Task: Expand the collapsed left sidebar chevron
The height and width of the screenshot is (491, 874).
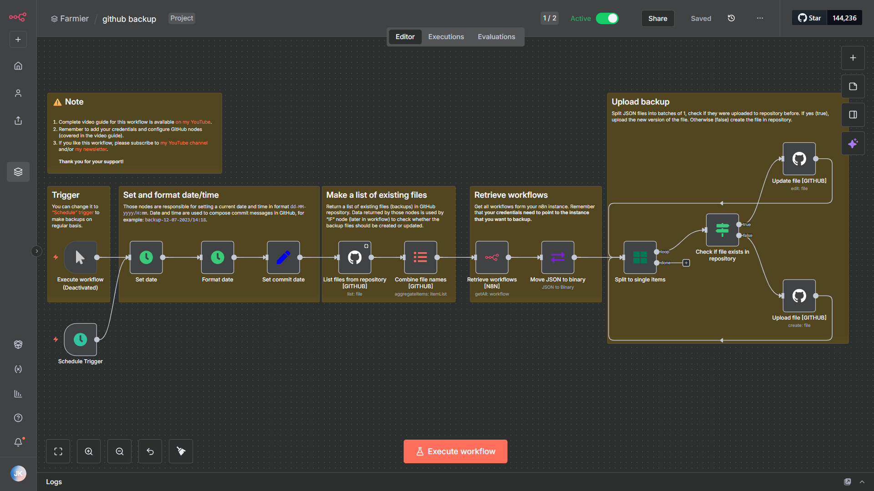Action: click(x=37, y=251)
